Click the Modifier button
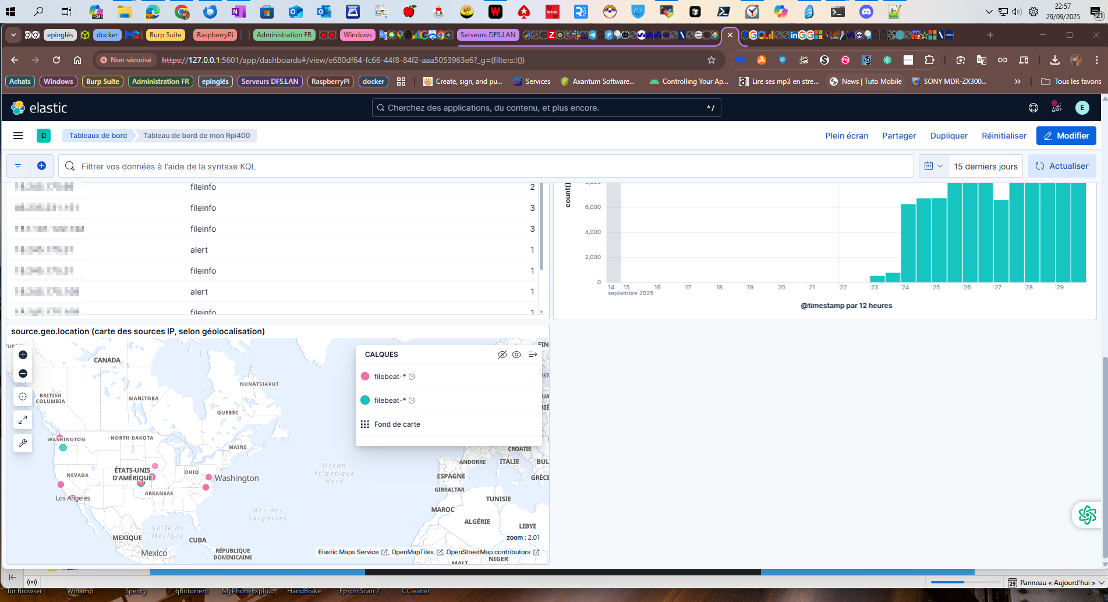 pyautogui.click(x=1066, y=136)
